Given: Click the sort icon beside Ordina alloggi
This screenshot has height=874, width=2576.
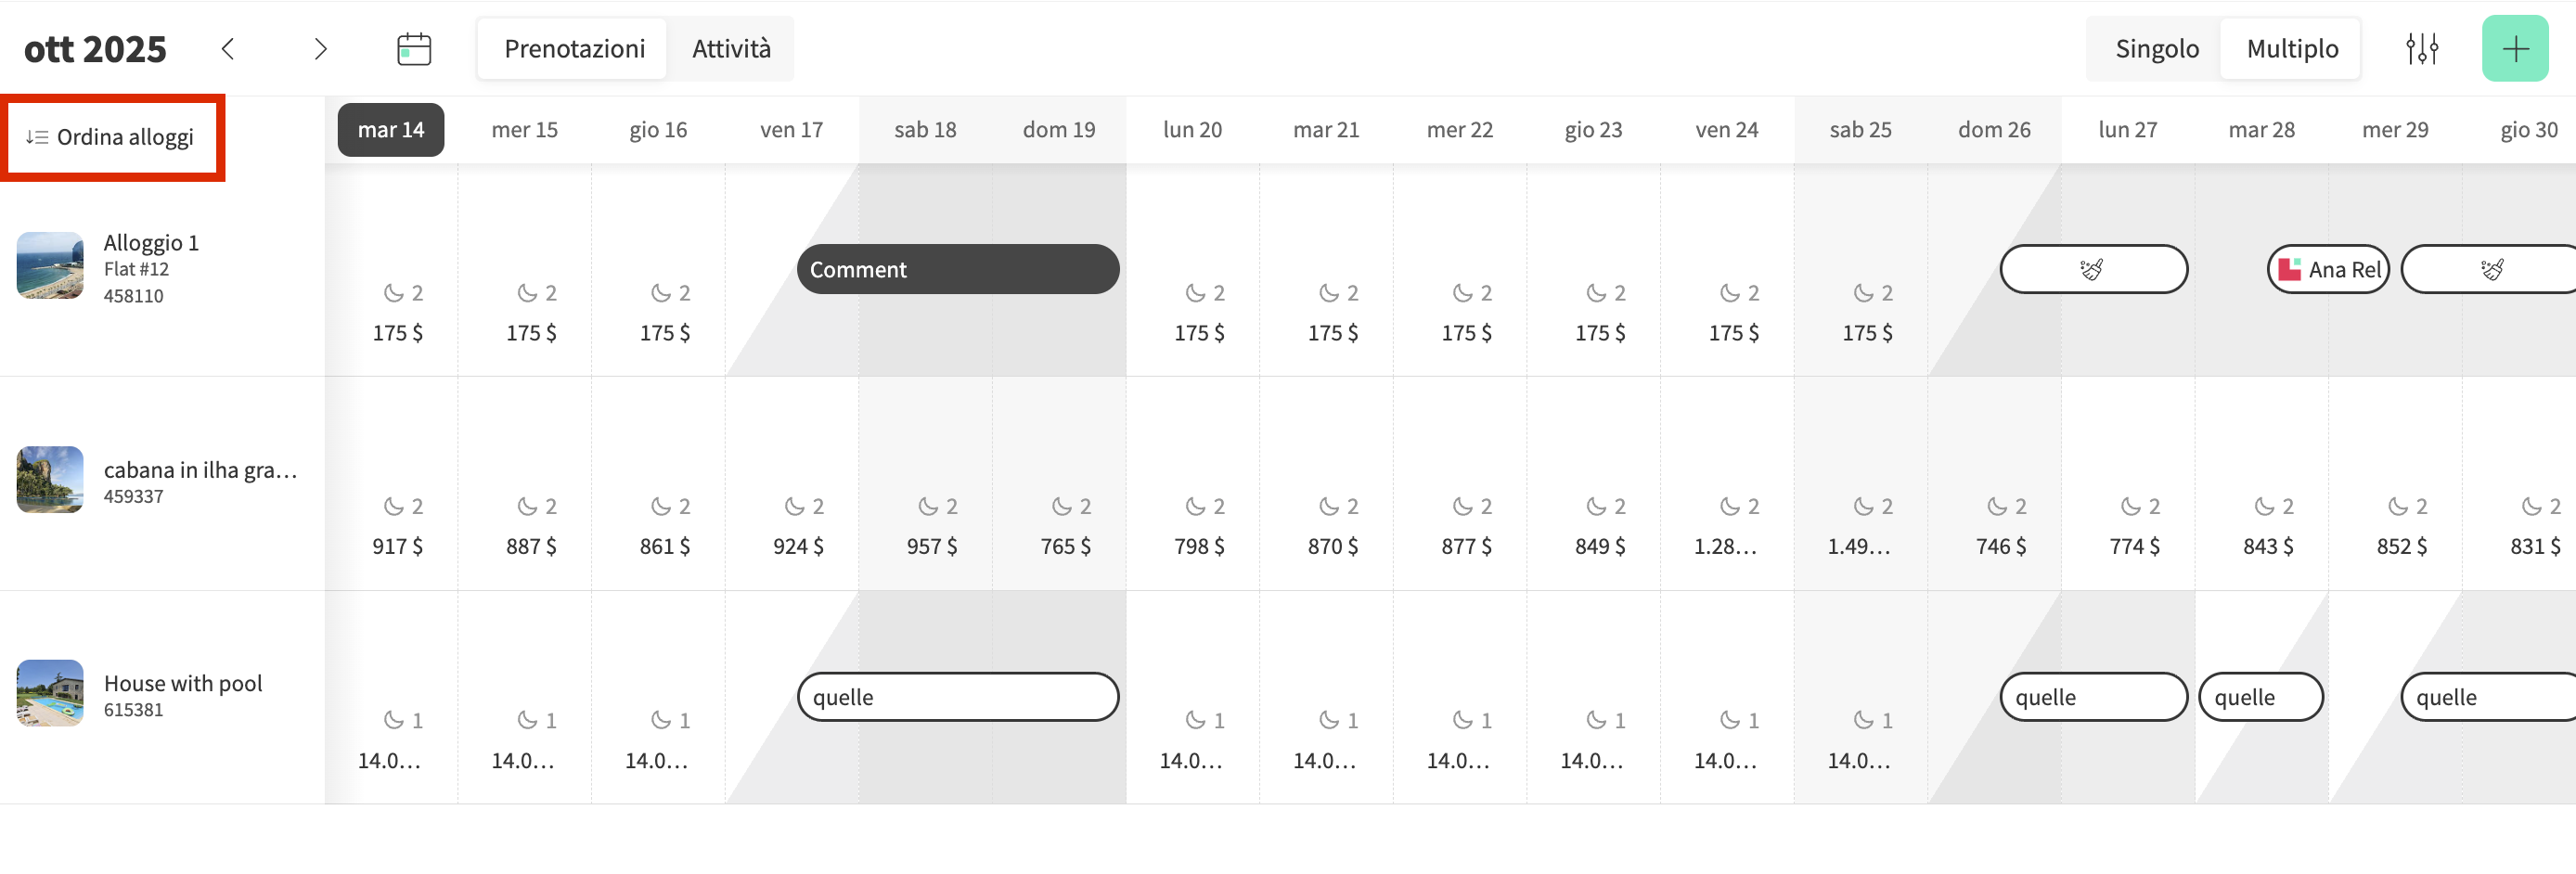Looking at the screenshot, I should (37, 137).
